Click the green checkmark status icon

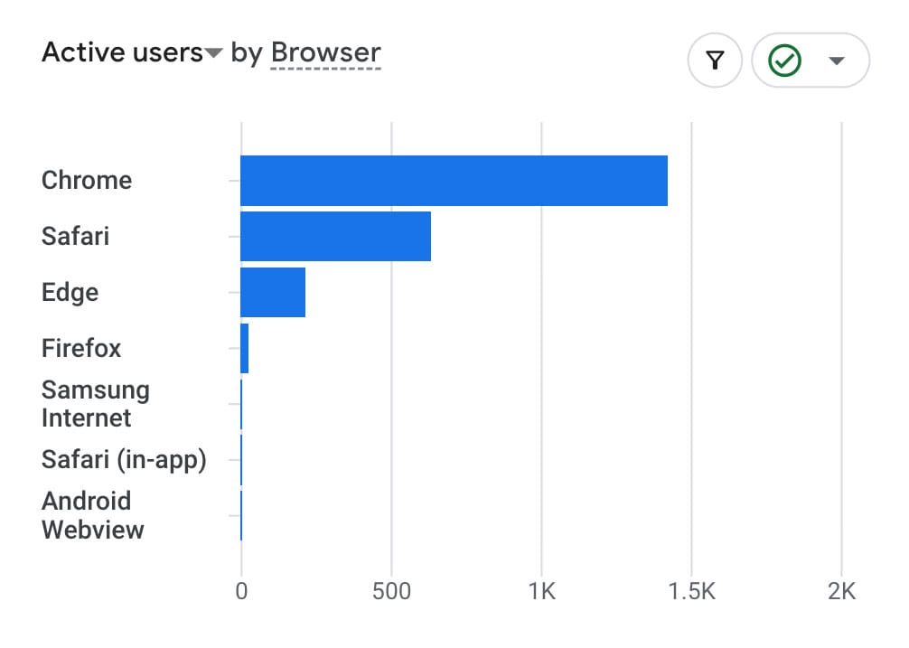point(783,61)
